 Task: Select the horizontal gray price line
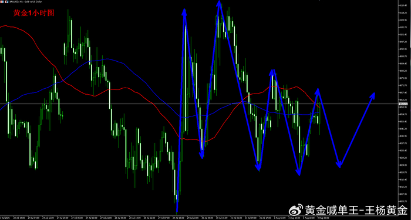coord(199,104)
